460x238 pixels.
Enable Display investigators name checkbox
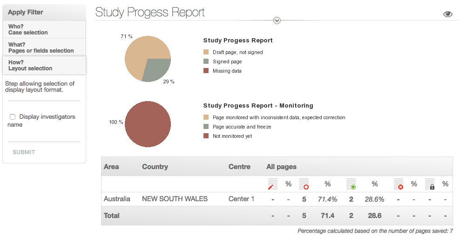(x=13, y=117)
